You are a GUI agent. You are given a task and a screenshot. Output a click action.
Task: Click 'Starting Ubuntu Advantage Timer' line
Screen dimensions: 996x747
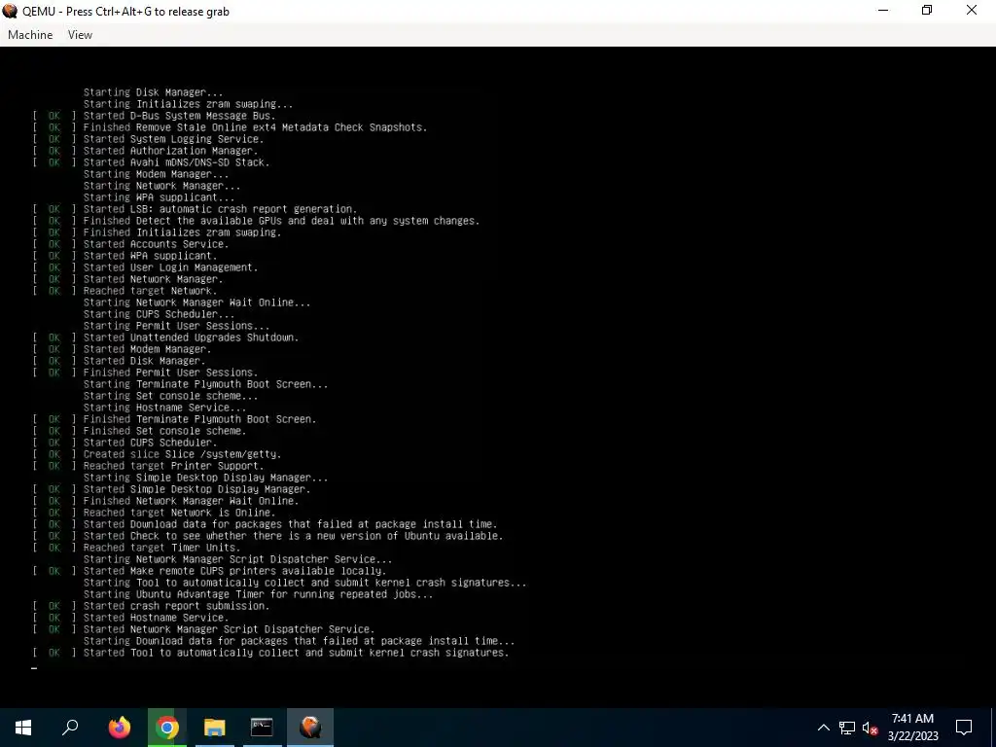click(258, 594)
